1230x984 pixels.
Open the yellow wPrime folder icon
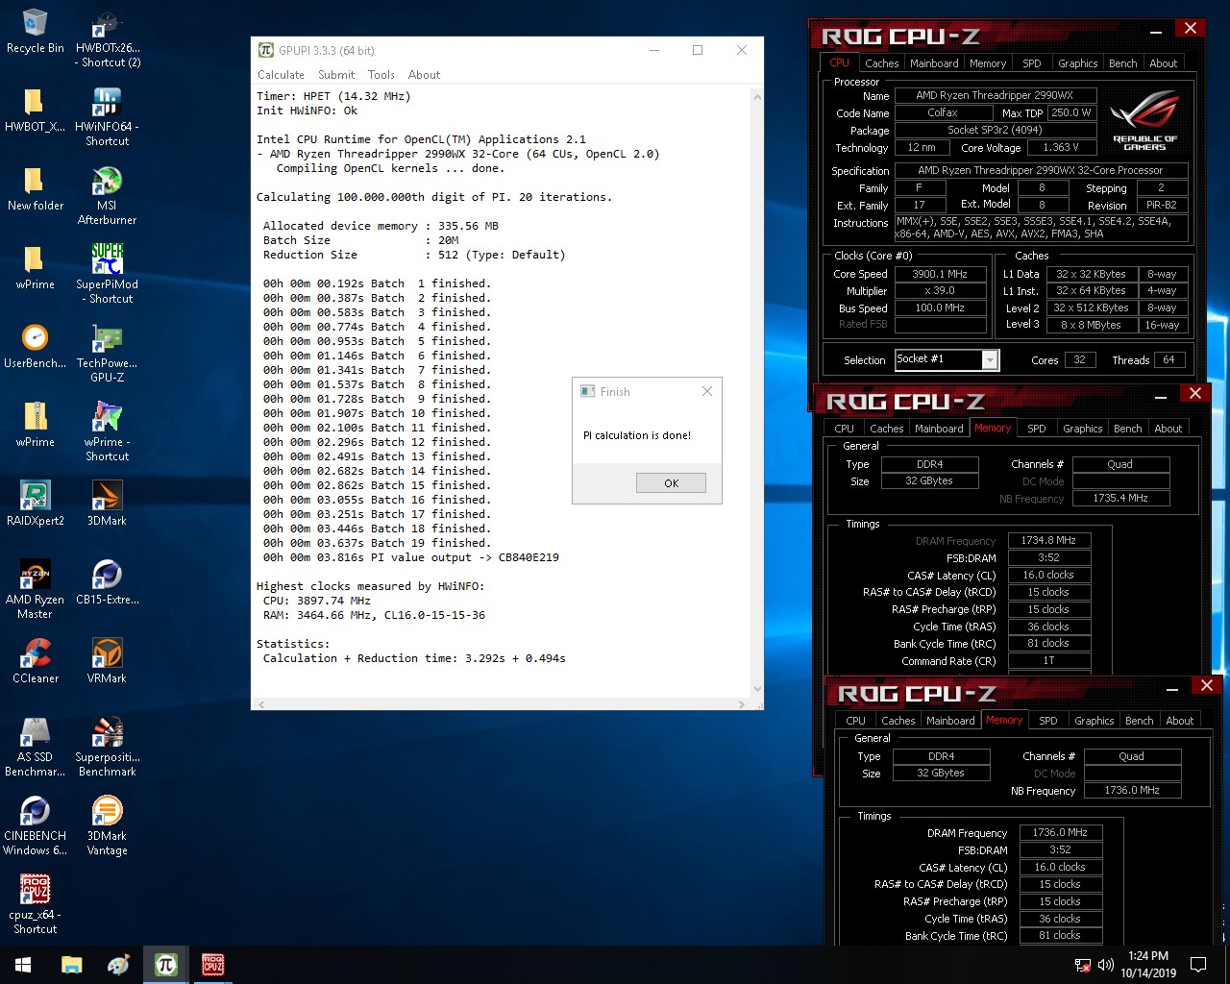click(x=35, y=268)
